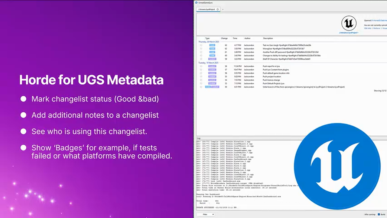The height and width of the screenshot is (218, 387).
Task: Click the large blue Unreal logo overlay
Action: 337,166
